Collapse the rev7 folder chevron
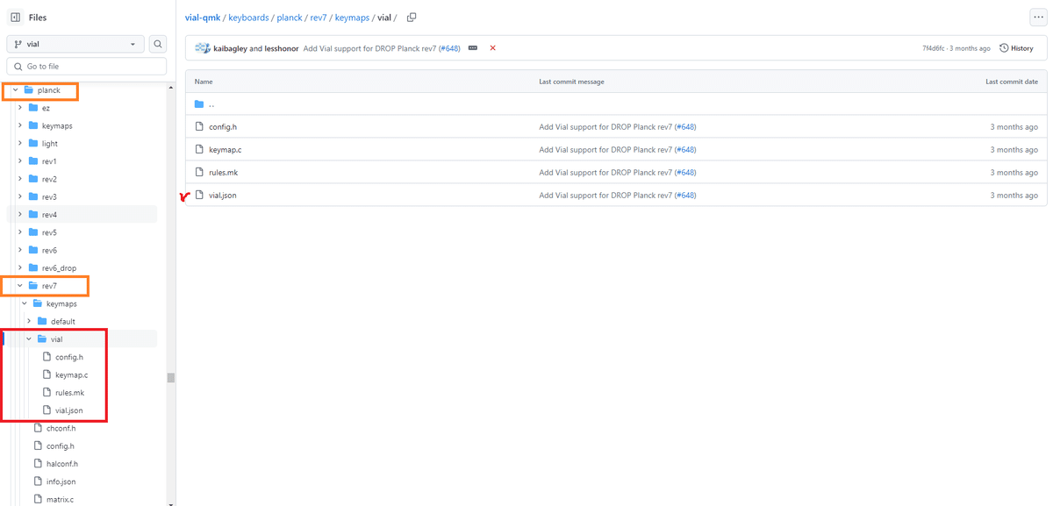The image size is (1053, 506). 20,285
